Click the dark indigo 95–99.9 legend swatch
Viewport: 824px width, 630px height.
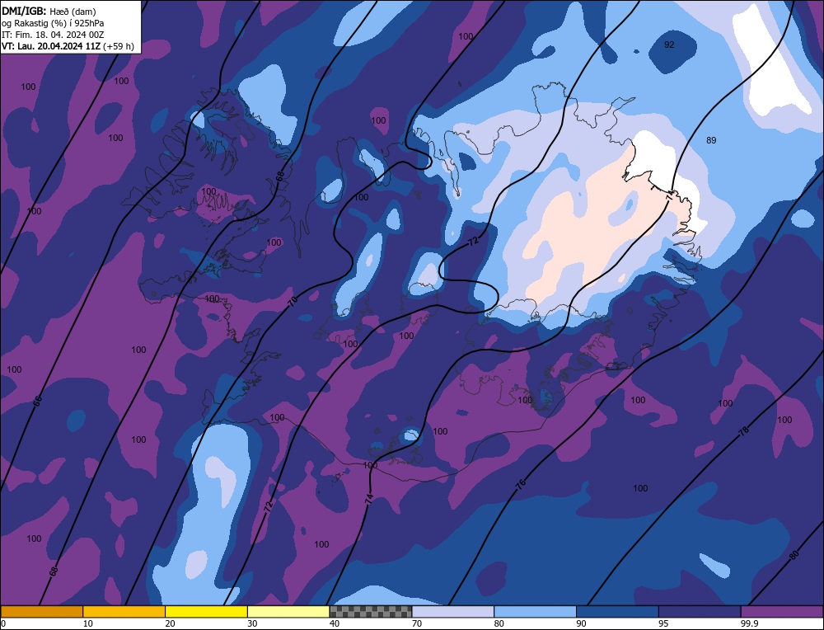700,612
